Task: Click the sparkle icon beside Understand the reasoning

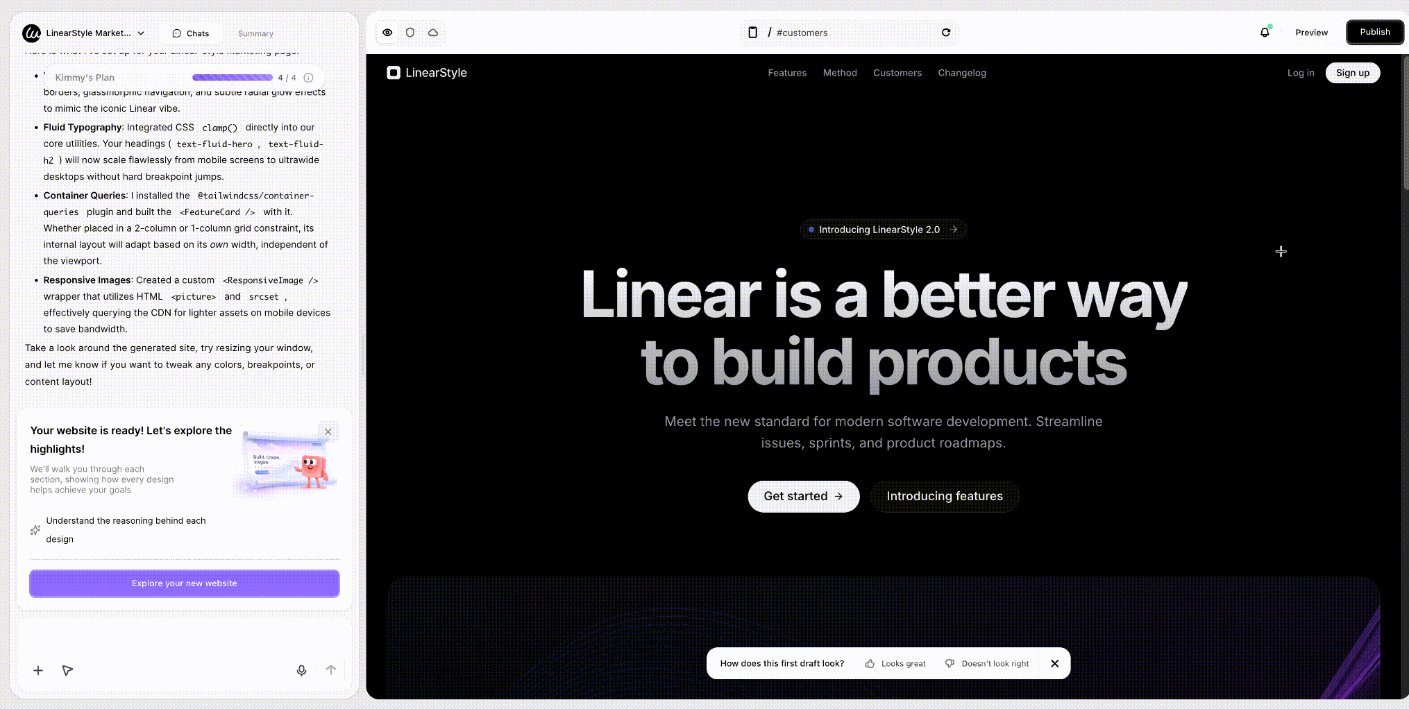Action: (35, 530)
